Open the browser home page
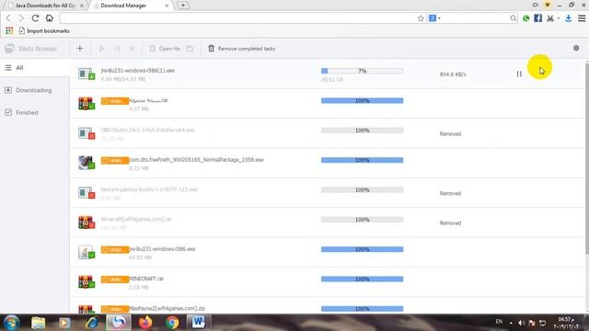Image resolution: width=589 pixels, height=331 pixels. [49, 18]
